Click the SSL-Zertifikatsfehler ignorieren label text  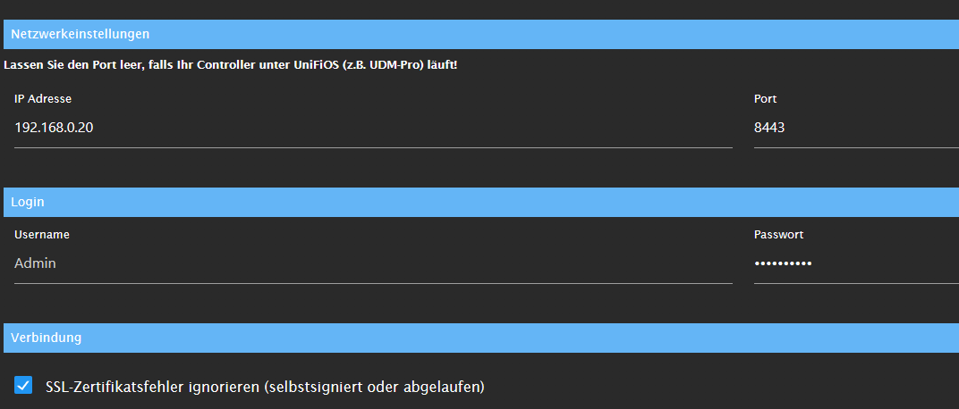pos(265,387)
